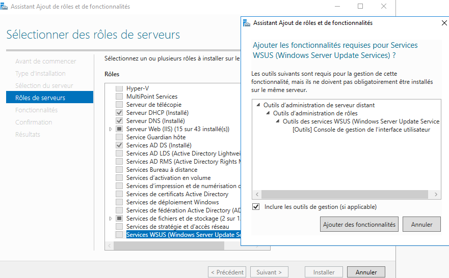
Task: Expand the Serveur Web (IIS) role
Action: (x=111, y=129)
